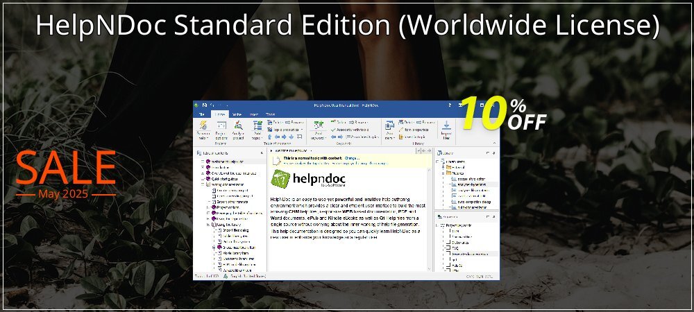Move the topic up with blue arrow
Image resolution: width=694 pixels, height=312 pixels.
[x=269, y=137]
